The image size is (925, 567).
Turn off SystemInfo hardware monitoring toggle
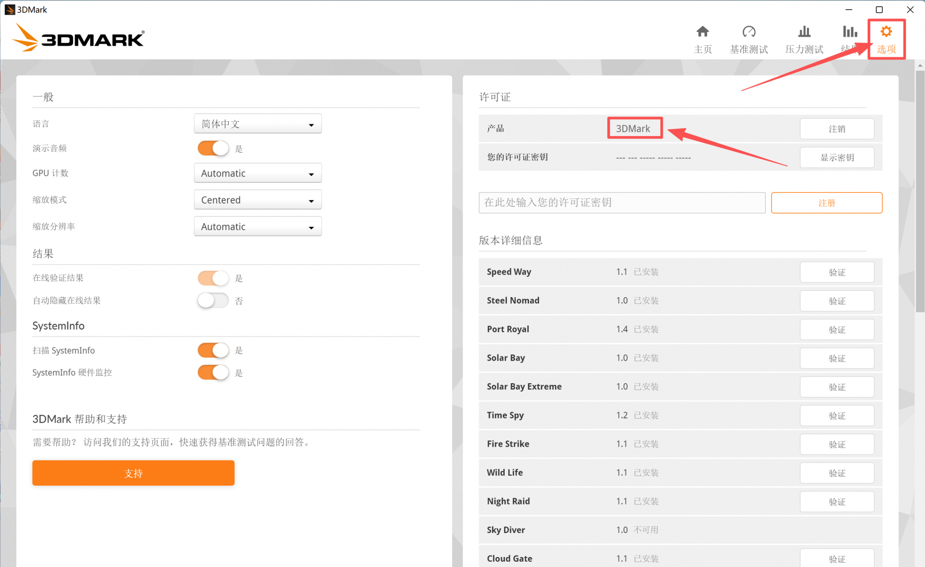tap(213, 373)
